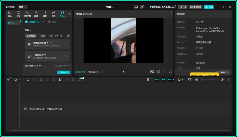Click the plus add-track icon in timeline
This screenshot has width=237, height=137.
point(8,79)
